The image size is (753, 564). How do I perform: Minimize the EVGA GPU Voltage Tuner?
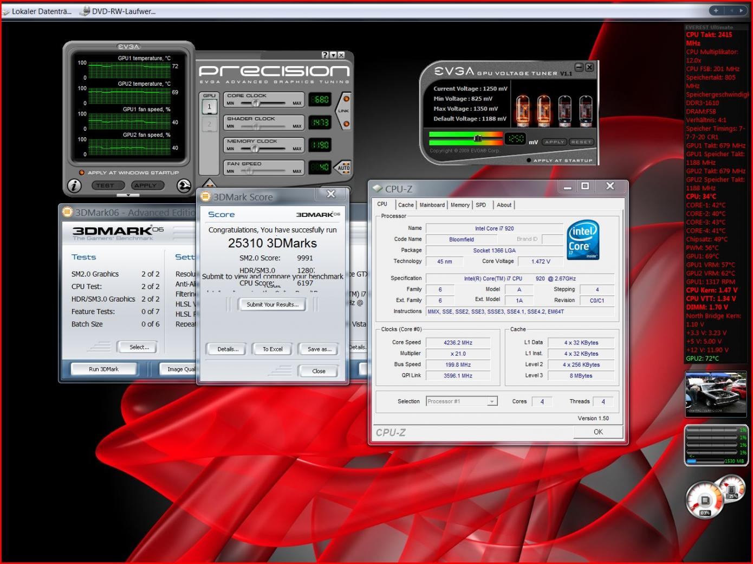click(x=579, y=67)
